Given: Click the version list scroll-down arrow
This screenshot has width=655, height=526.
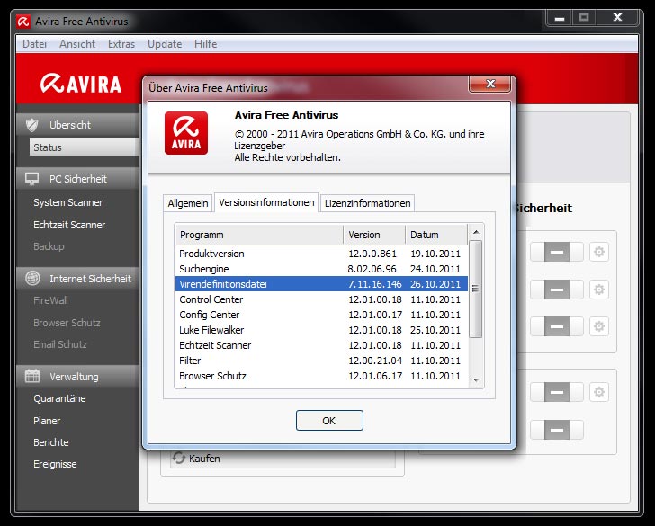Looking at the screenshot, I should tap(476, 379).
